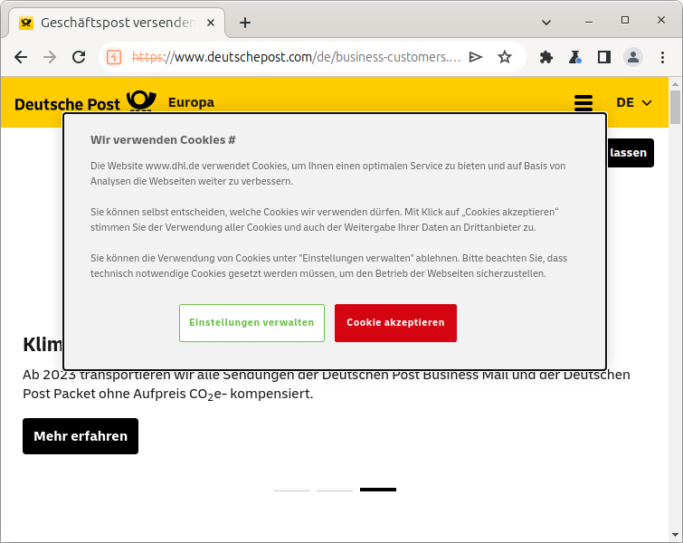
Task: Expand the DE language dropdown
Action: coord(633,102)
